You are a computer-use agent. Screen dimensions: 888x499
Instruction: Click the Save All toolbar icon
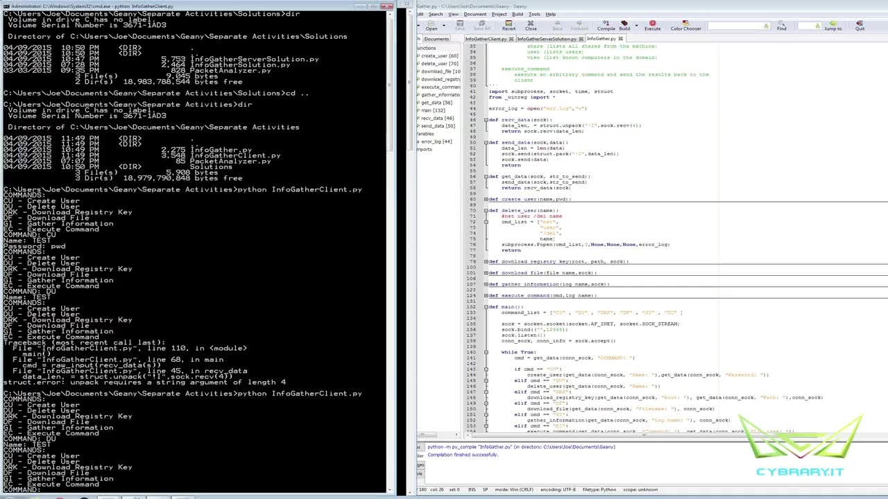481,26
